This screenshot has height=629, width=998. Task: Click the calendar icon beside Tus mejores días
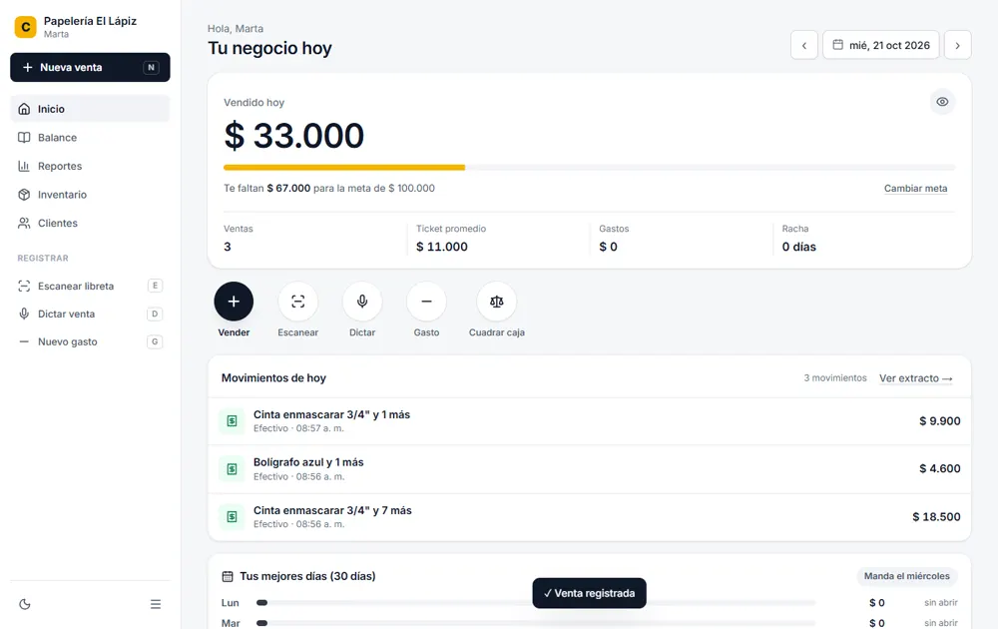pos(228,576)
